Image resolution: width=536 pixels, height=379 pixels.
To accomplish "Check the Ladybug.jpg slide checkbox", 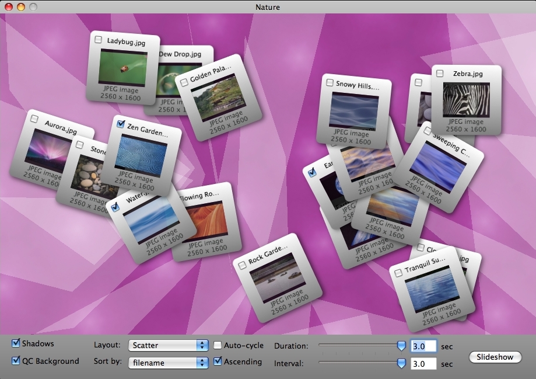I will (97, 40).
